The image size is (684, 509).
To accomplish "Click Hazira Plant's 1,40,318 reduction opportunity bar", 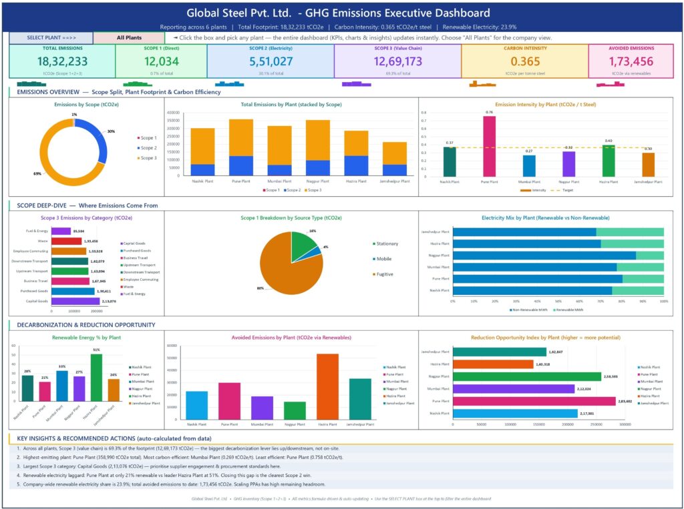I will click(x=494, y=364).
